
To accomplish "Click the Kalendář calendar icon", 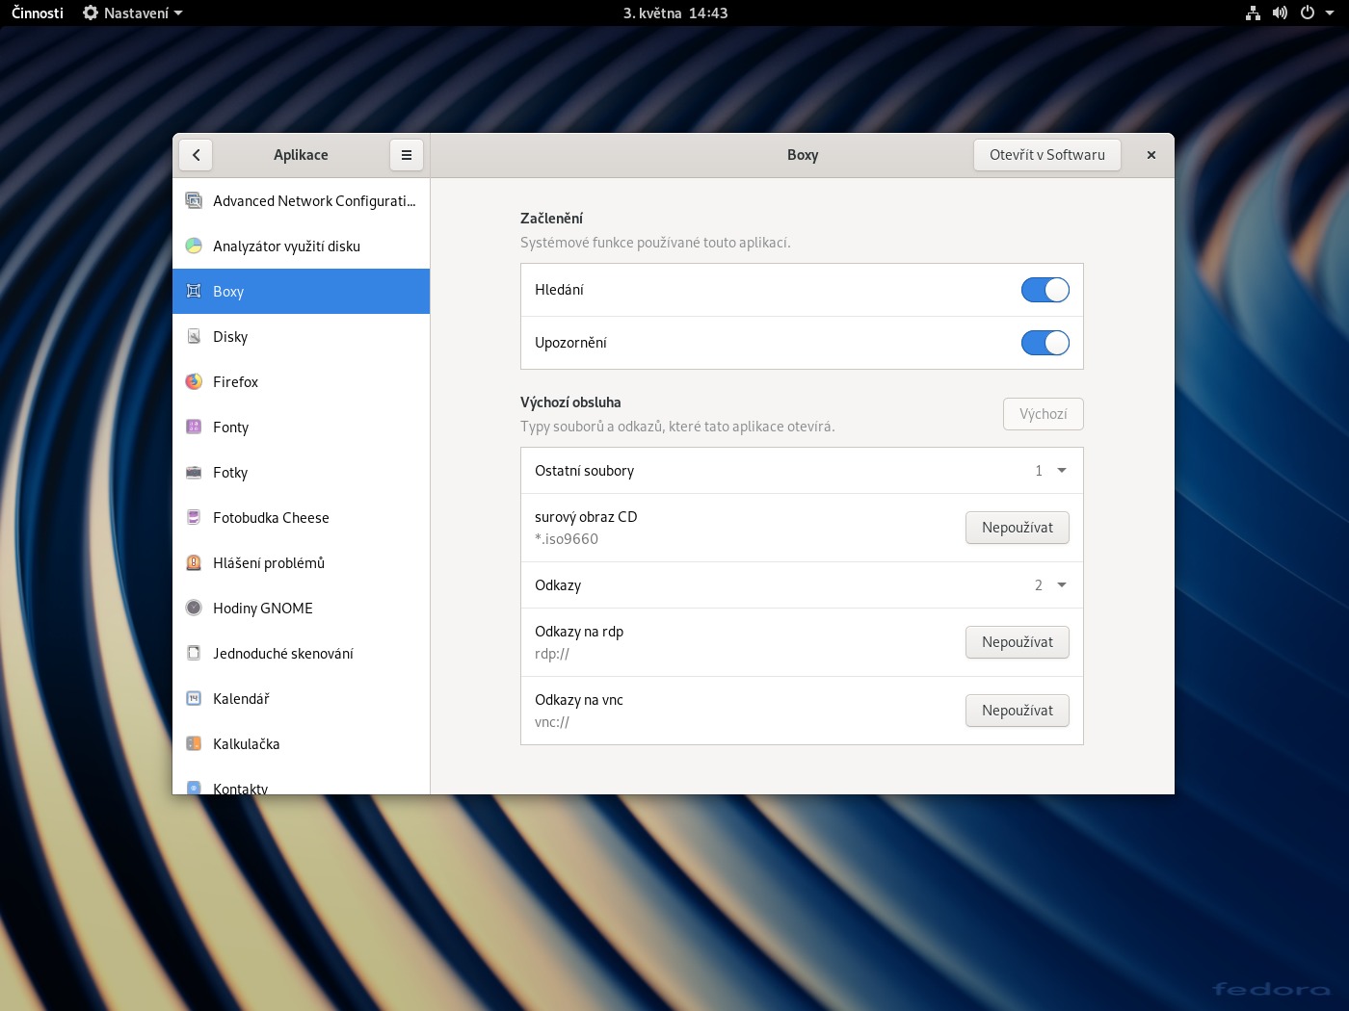I will coord(194,699).
